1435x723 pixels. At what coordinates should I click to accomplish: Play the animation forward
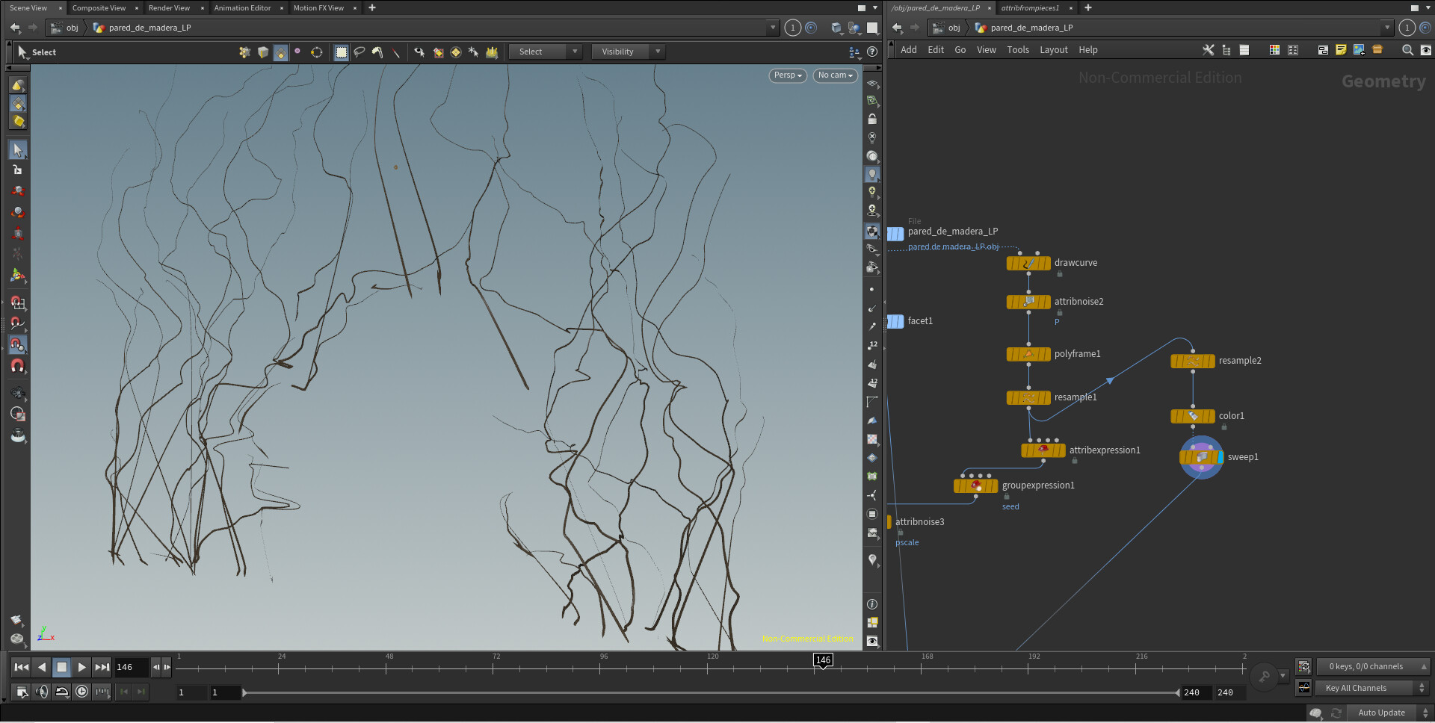click(81, 667)
